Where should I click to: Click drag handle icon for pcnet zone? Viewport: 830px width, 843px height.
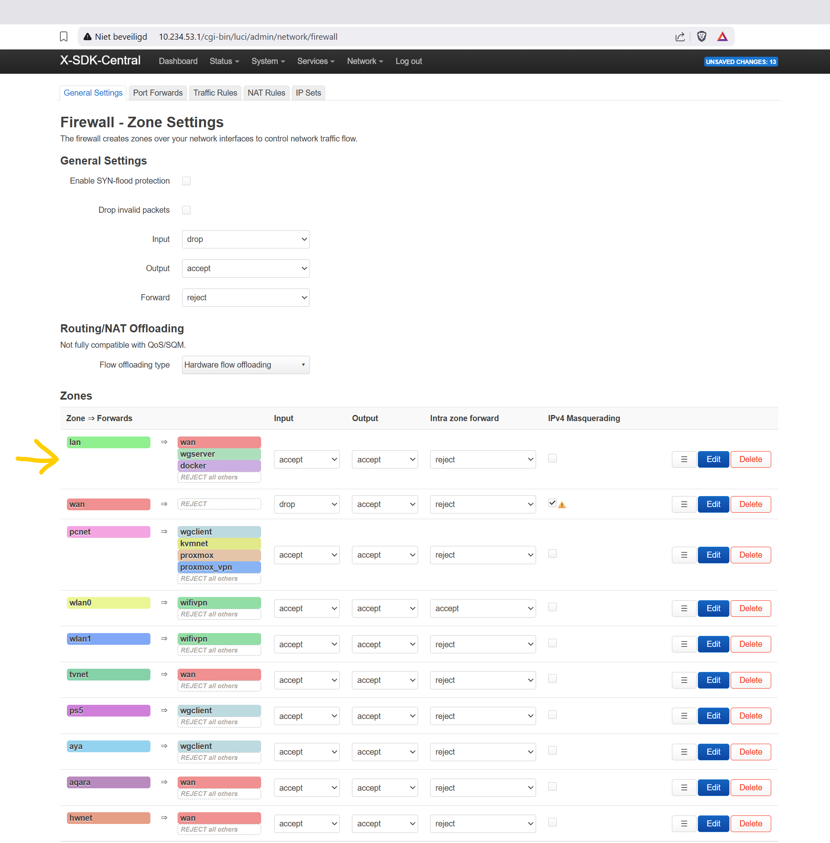pos(684,554)
